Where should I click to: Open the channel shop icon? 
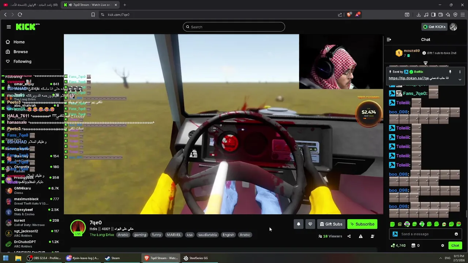point(413,245)
